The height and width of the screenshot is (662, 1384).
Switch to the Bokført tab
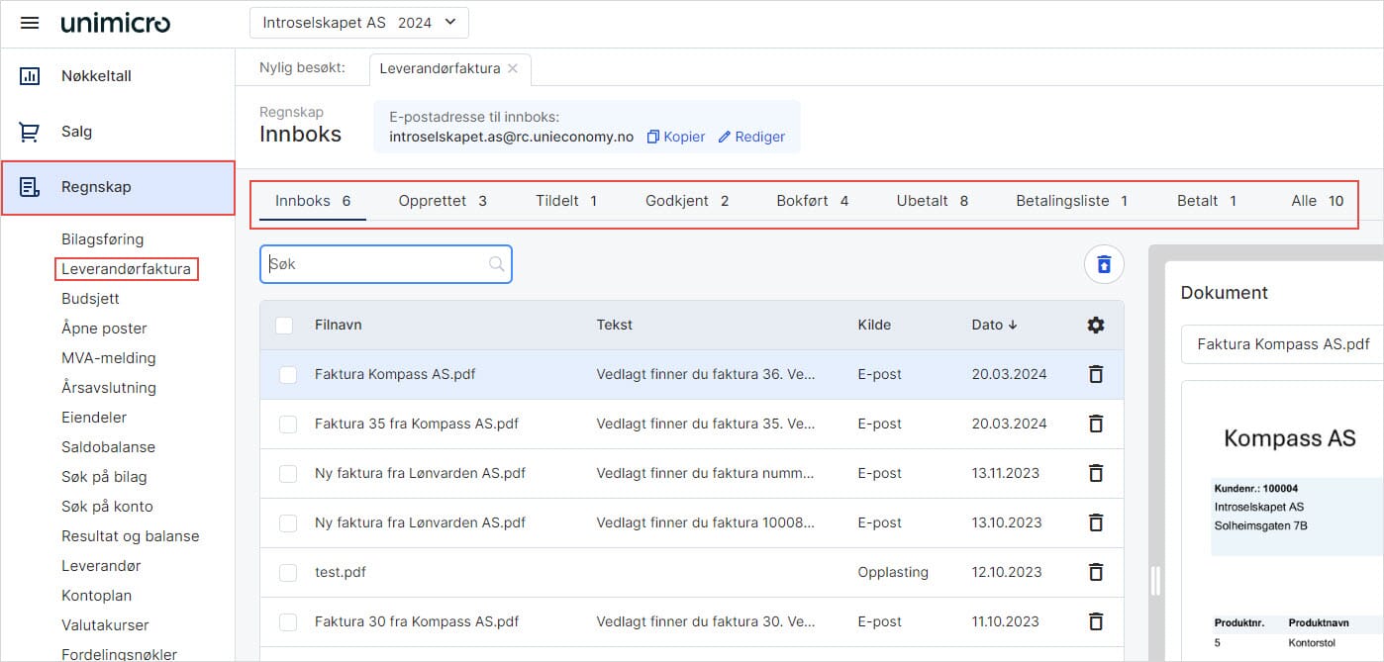[x=806, y=200]
